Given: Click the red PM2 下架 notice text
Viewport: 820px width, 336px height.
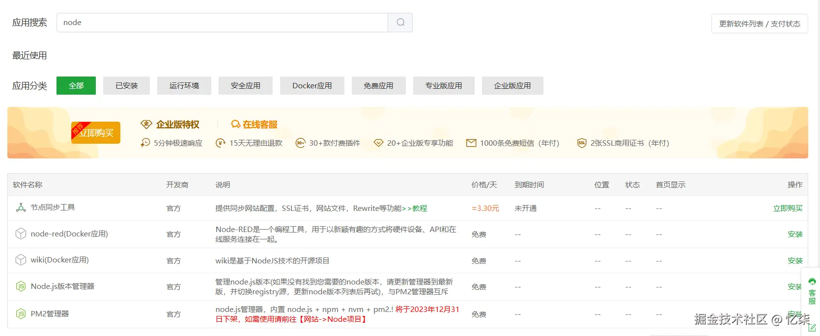Looking at the screenshot, I should coord(338,314).
